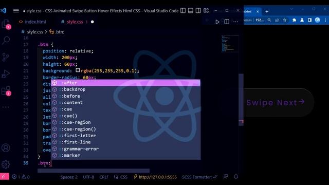Change indentation Spaces: 2

[x=69, y=177]
